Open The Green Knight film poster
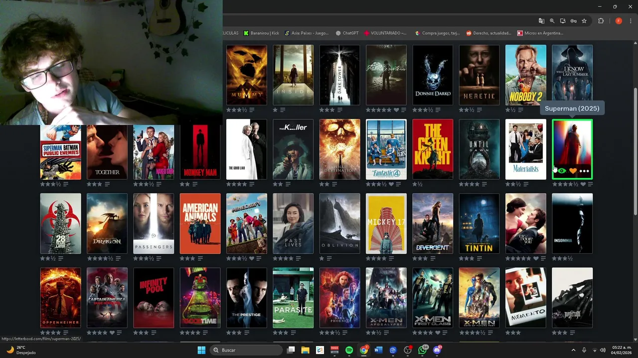The image size is (638, 358). pos(433,149)
